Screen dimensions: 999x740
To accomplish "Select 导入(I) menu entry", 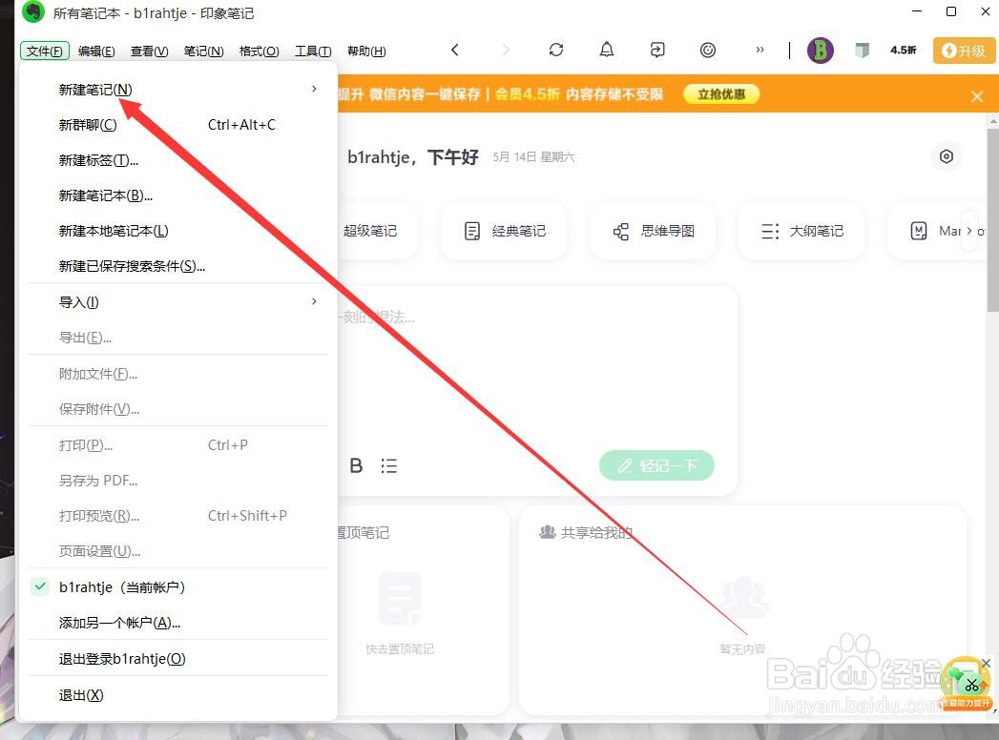I will (x=177, y=302).
